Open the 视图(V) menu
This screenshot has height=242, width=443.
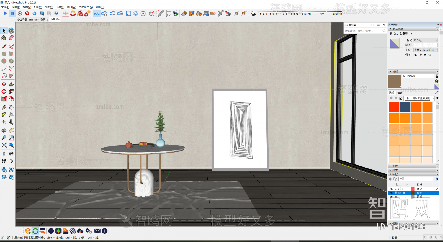(x=27, y=7)
